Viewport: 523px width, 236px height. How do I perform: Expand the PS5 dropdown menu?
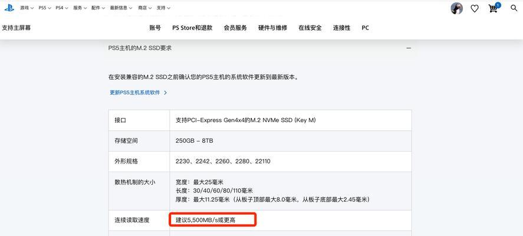(x=45, y=8)
